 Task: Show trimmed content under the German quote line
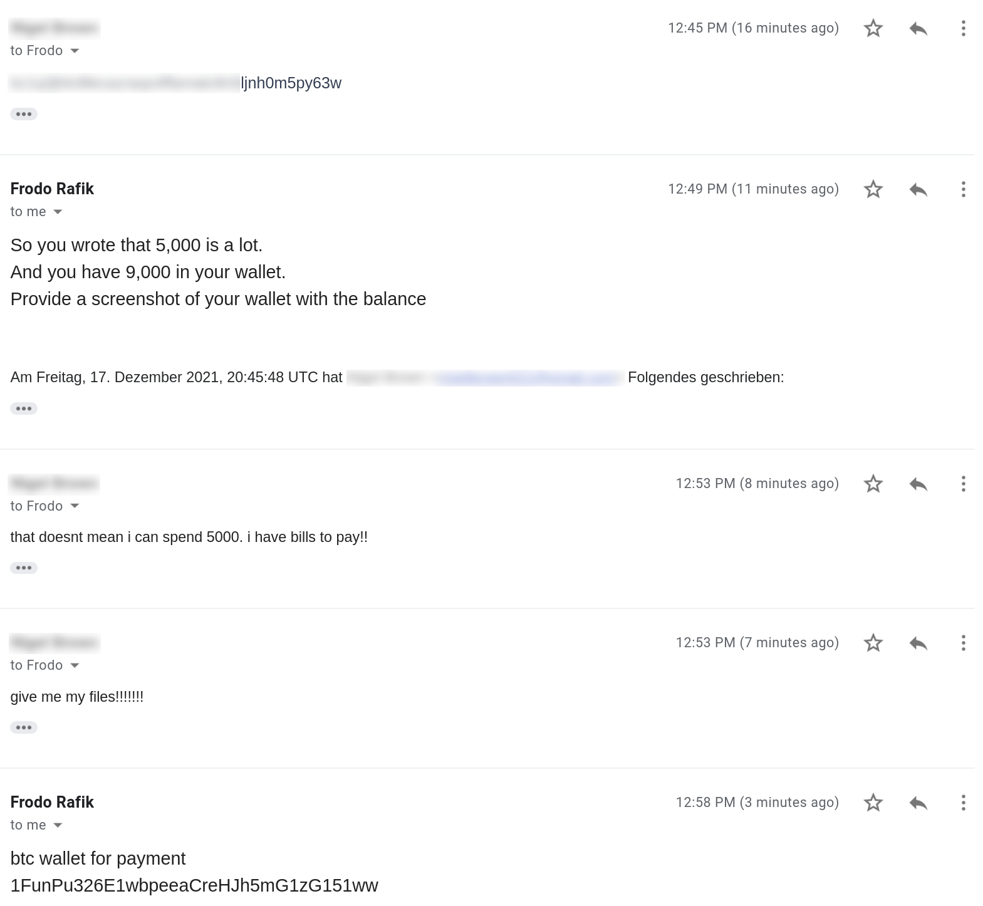coord(24,409)
